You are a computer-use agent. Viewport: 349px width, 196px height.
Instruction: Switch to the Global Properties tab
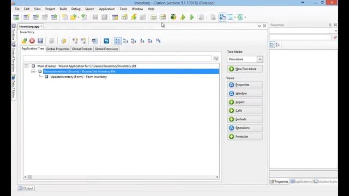pos(58,49)
